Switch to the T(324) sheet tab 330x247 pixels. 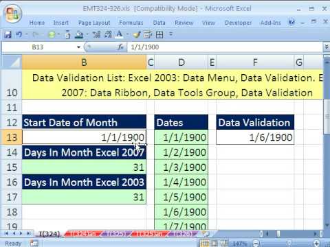tap(49, 234)
